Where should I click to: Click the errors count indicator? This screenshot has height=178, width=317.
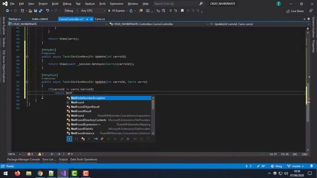pyautogui.click(x=30, y=154)
